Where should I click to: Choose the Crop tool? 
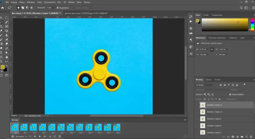[x=1, y=26]
